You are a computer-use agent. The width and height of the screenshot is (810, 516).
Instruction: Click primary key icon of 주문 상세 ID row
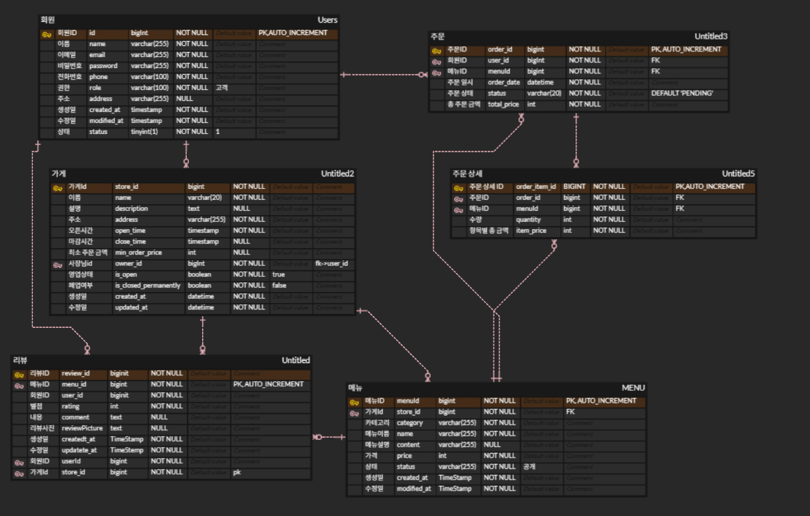coord(458,188)
